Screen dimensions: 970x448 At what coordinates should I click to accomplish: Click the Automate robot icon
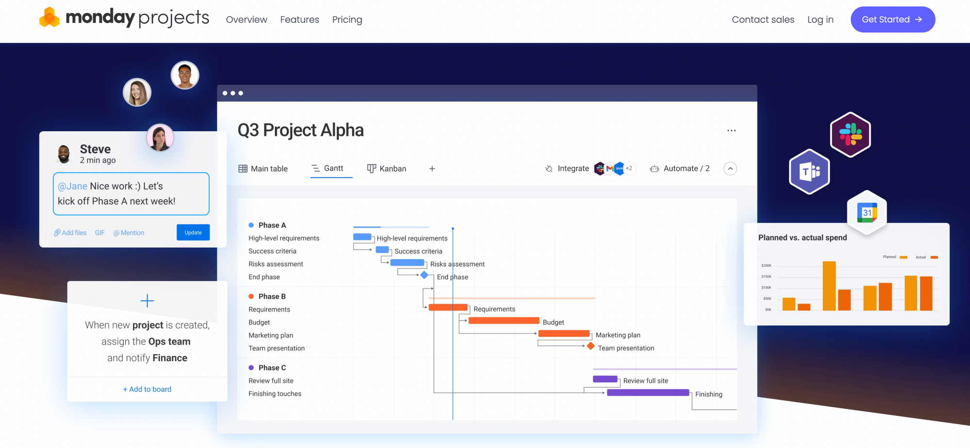654,169
